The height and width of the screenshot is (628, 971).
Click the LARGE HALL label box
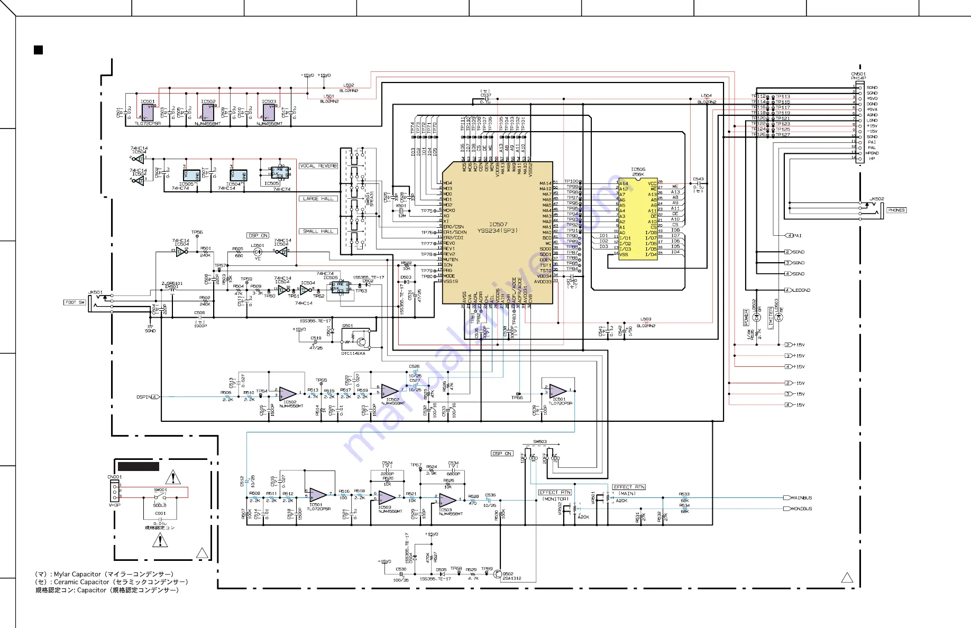(318, 199)
